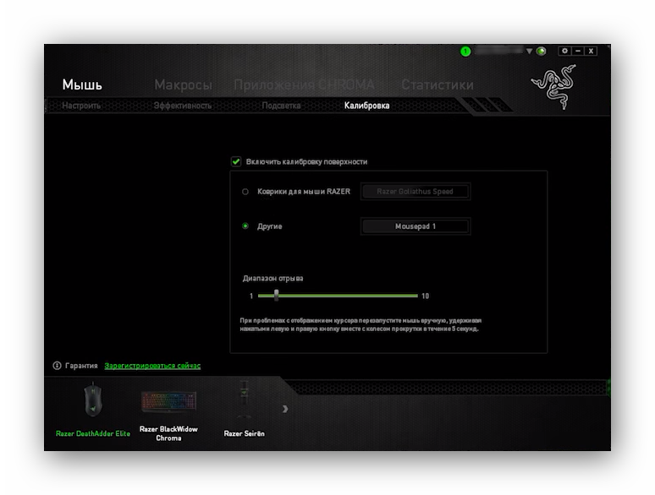
Task: Open settings via the gear icon
Action: 565,51
